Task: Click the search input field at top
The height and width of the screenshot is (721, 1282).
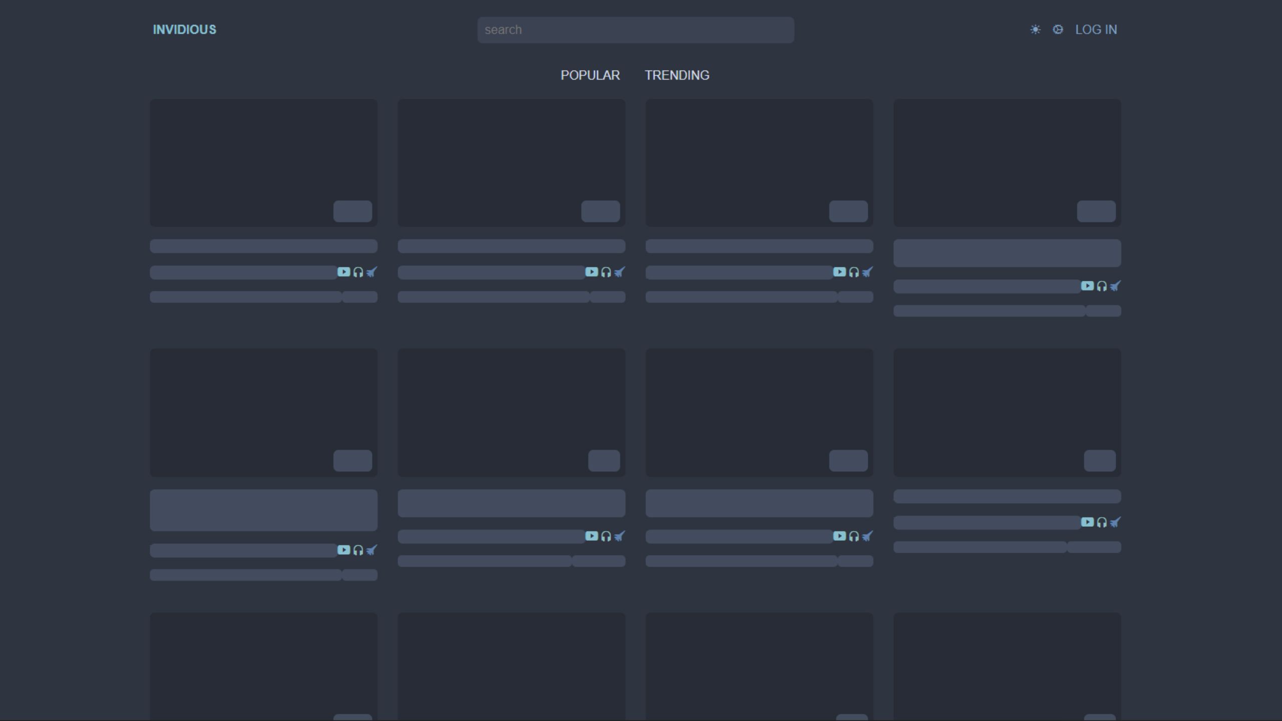Action: (x=635, y=29)
